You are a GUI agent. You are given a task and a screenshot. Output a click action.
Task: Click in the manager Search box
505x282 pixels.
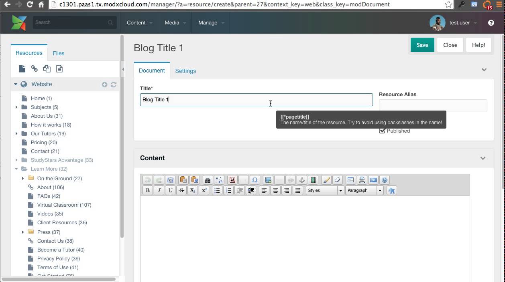75,22
